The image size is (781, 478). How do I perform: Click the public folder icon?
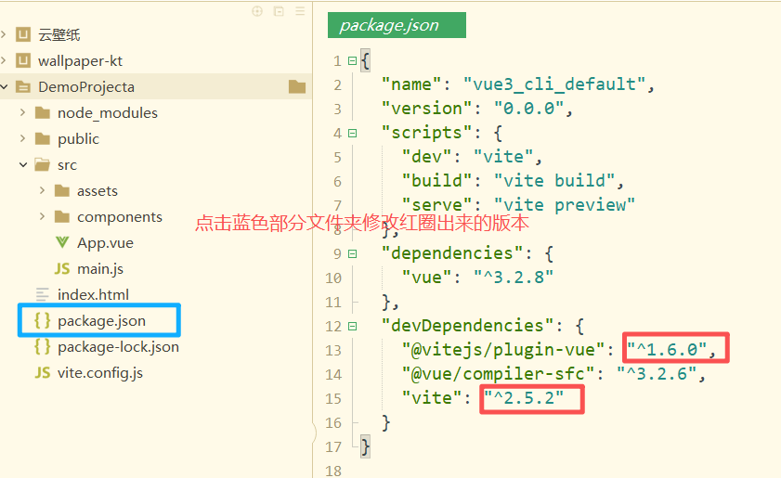click(x=43, y=138)
